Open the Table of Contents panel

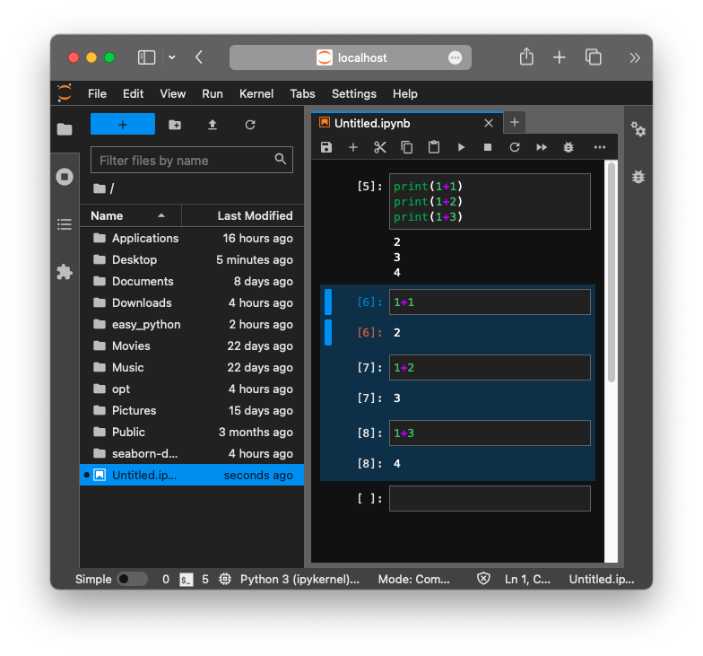coord(65,224)
